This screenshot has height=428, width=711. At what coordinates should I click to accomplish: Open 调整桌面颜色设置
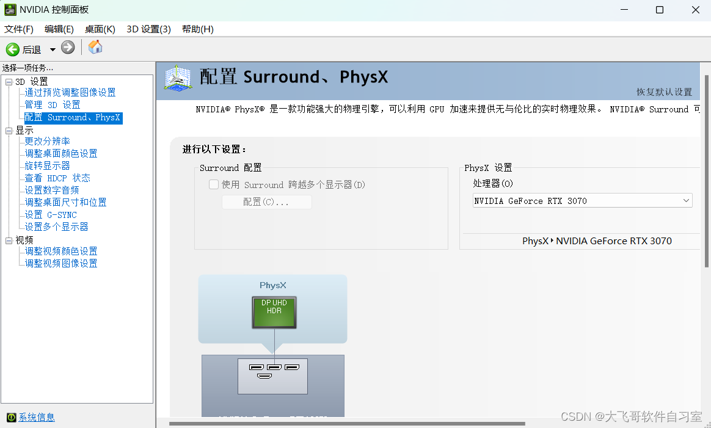pos(60,153)
